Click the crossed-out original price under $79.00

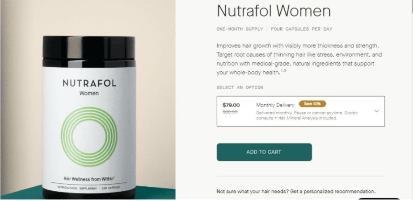click(230, 112)
